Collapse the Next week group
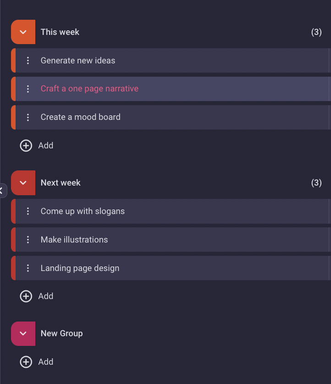The height and width of the screenshot is (384, 331). (23, 183)
